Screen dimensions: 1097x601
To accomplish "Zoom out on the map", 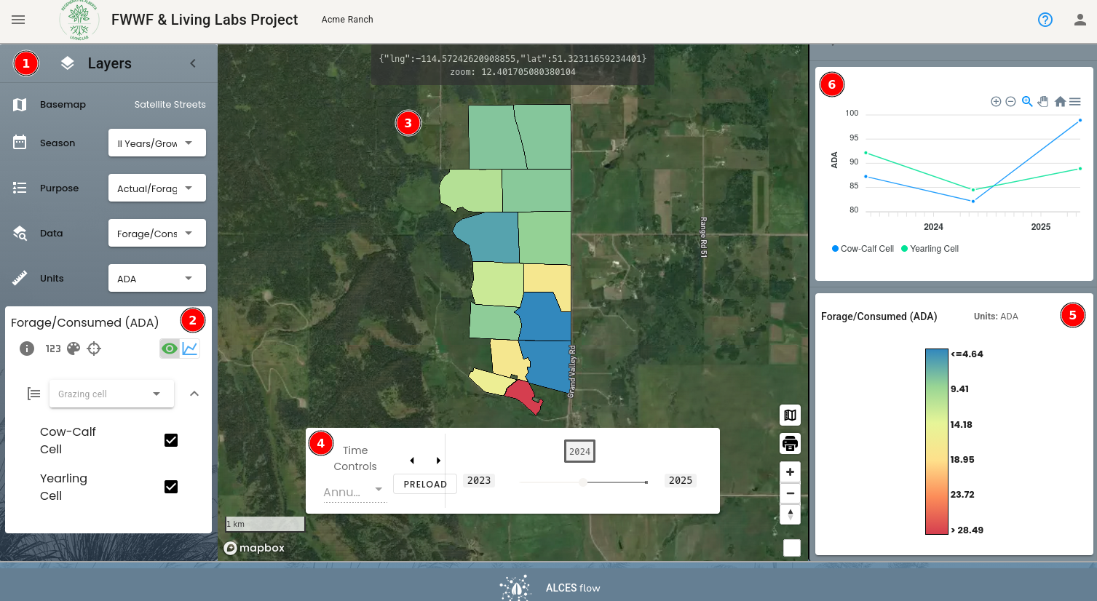I will point(790,493).
